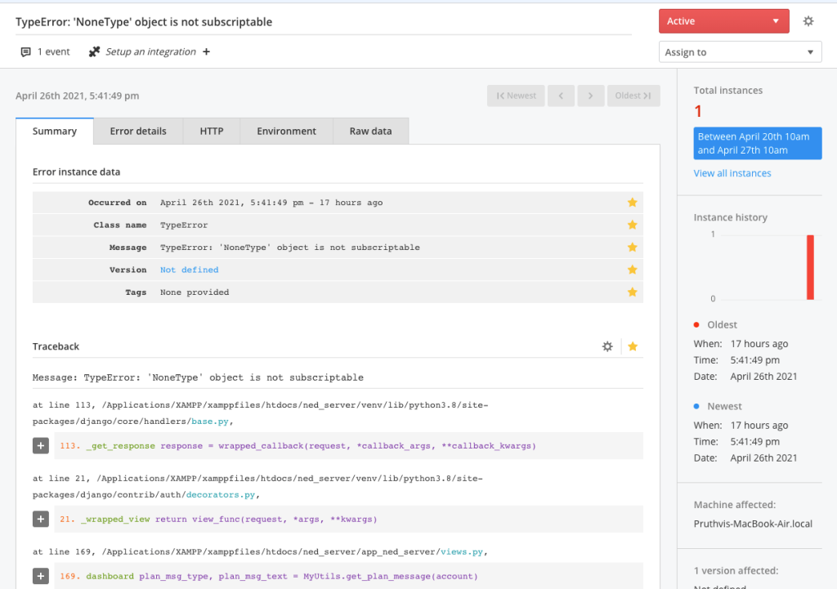Expand line 21 _wrapped_view code frame

[41, 519]
